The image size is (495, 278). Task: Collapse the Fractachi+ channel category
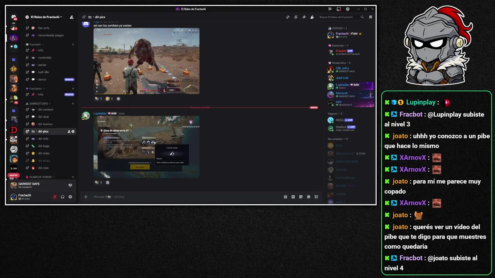tap(35, 89)
